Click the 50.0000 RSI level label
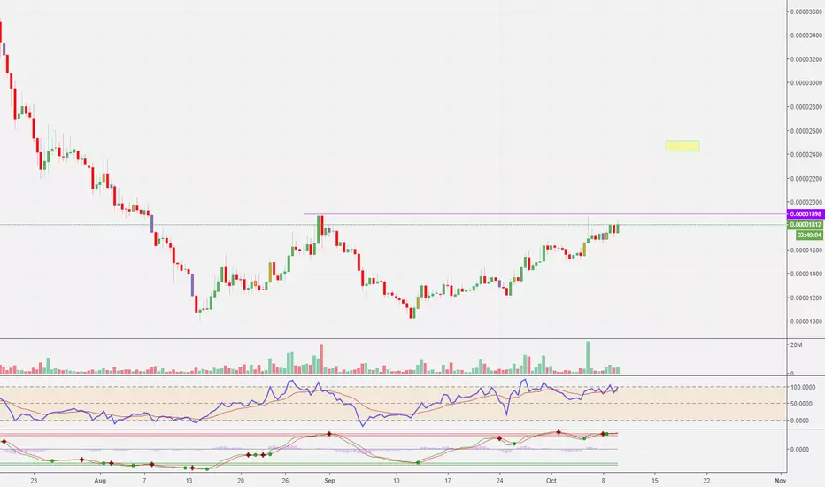 pyautogui.click(x=803, y=404)
